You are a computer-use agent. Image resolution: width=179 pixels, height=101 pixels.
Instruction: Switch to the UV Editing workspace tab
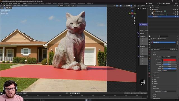point(41,4)
